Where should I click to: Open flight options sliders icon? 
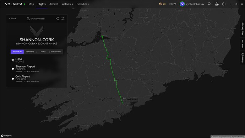click(63, 18)
